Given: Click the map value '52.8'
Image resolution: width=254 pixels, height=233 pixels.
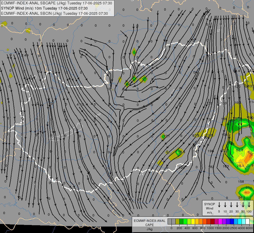Looking at the screenshot, I should [239, 150].
